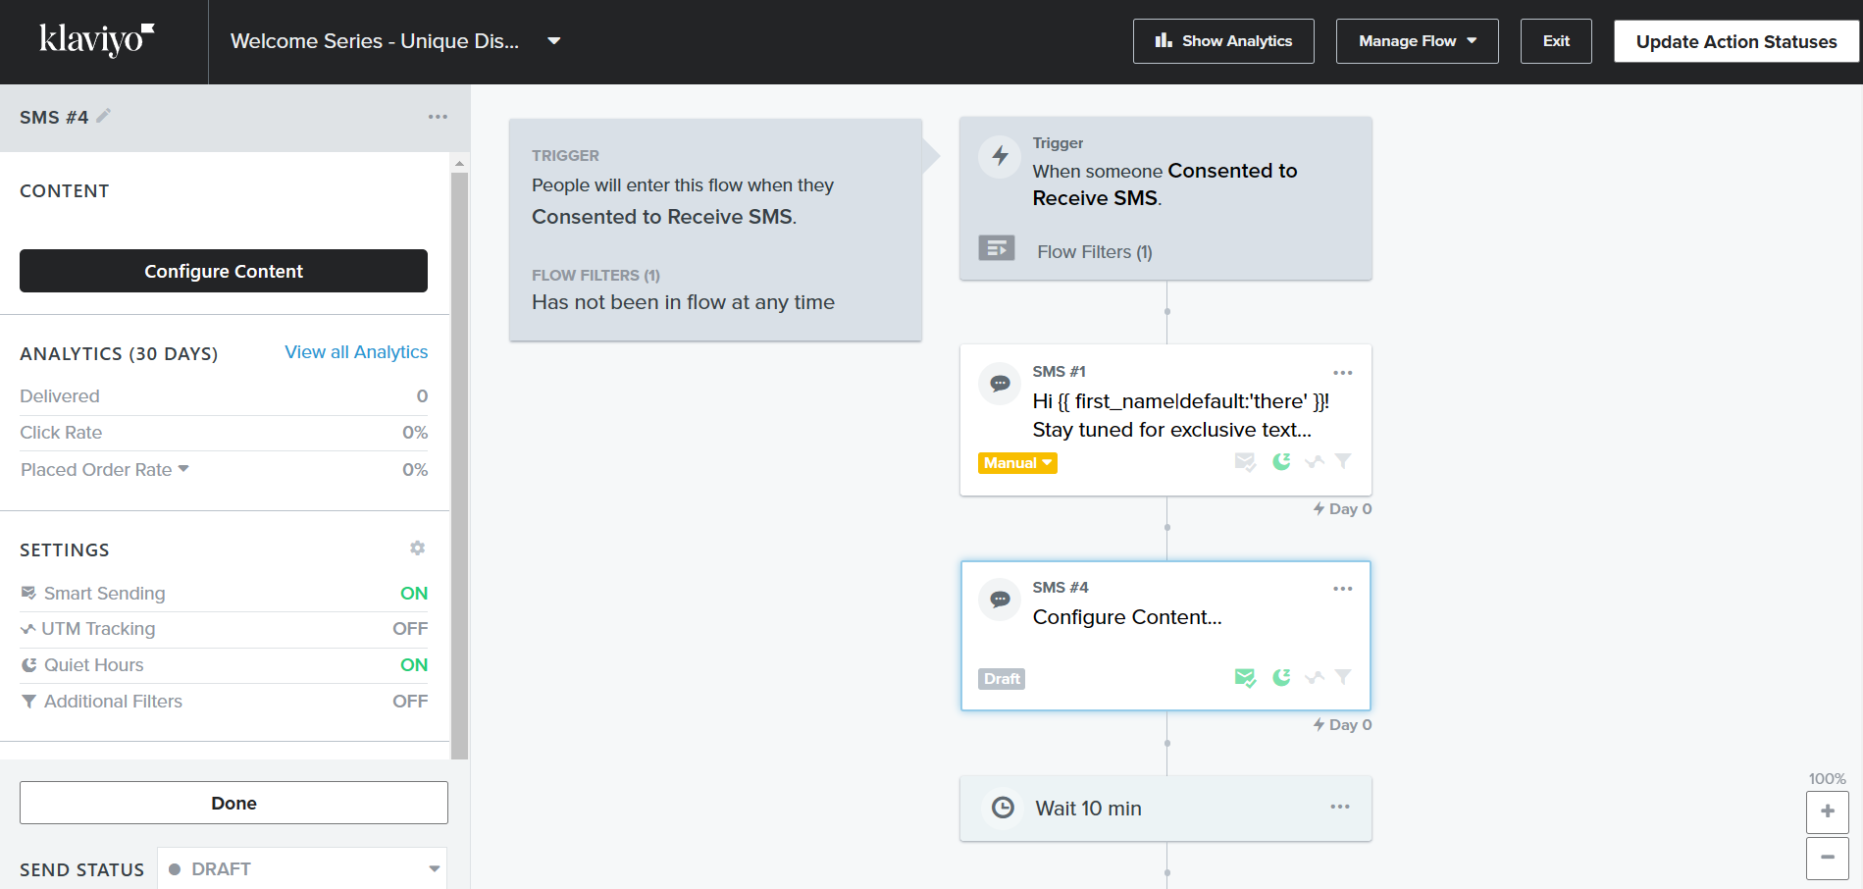Viewport: 1863px width, 889px height.
Task: Click SMS #4 filter funnel icon
Action: (x=1343, y=677)
